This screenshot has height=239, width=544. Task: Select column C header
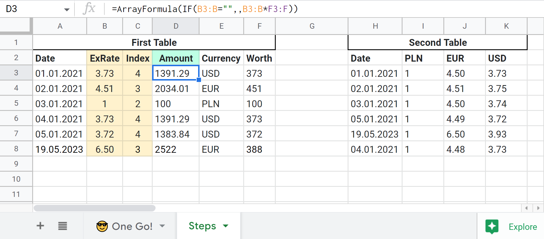[138, 26]
